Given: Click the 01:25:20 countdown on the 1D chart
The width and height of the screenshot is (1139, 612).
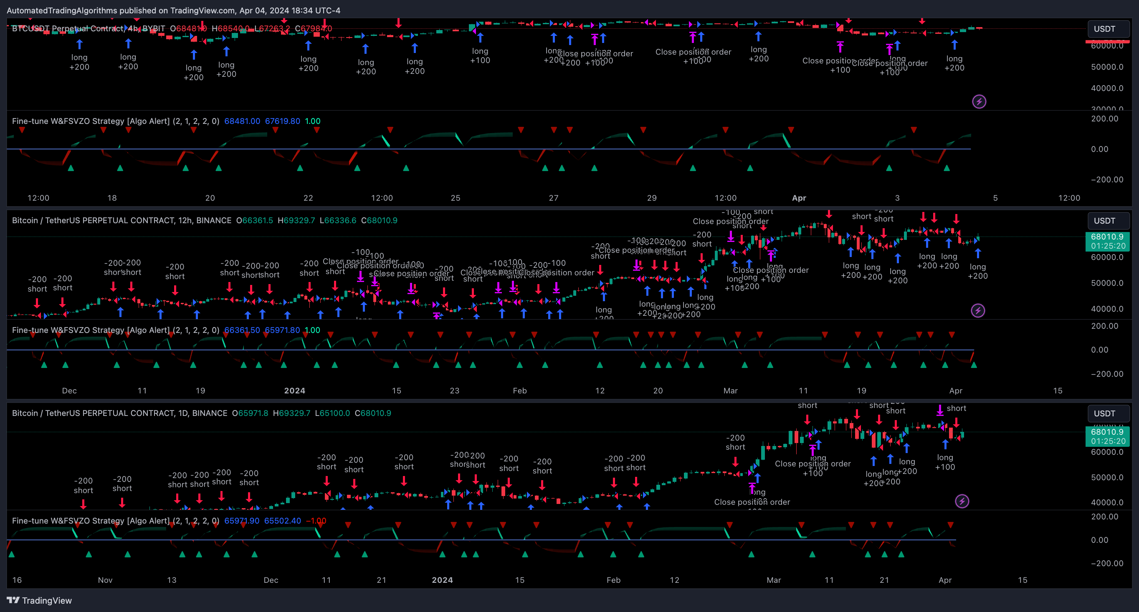Looking at the screenshot, I should 1108,441.
